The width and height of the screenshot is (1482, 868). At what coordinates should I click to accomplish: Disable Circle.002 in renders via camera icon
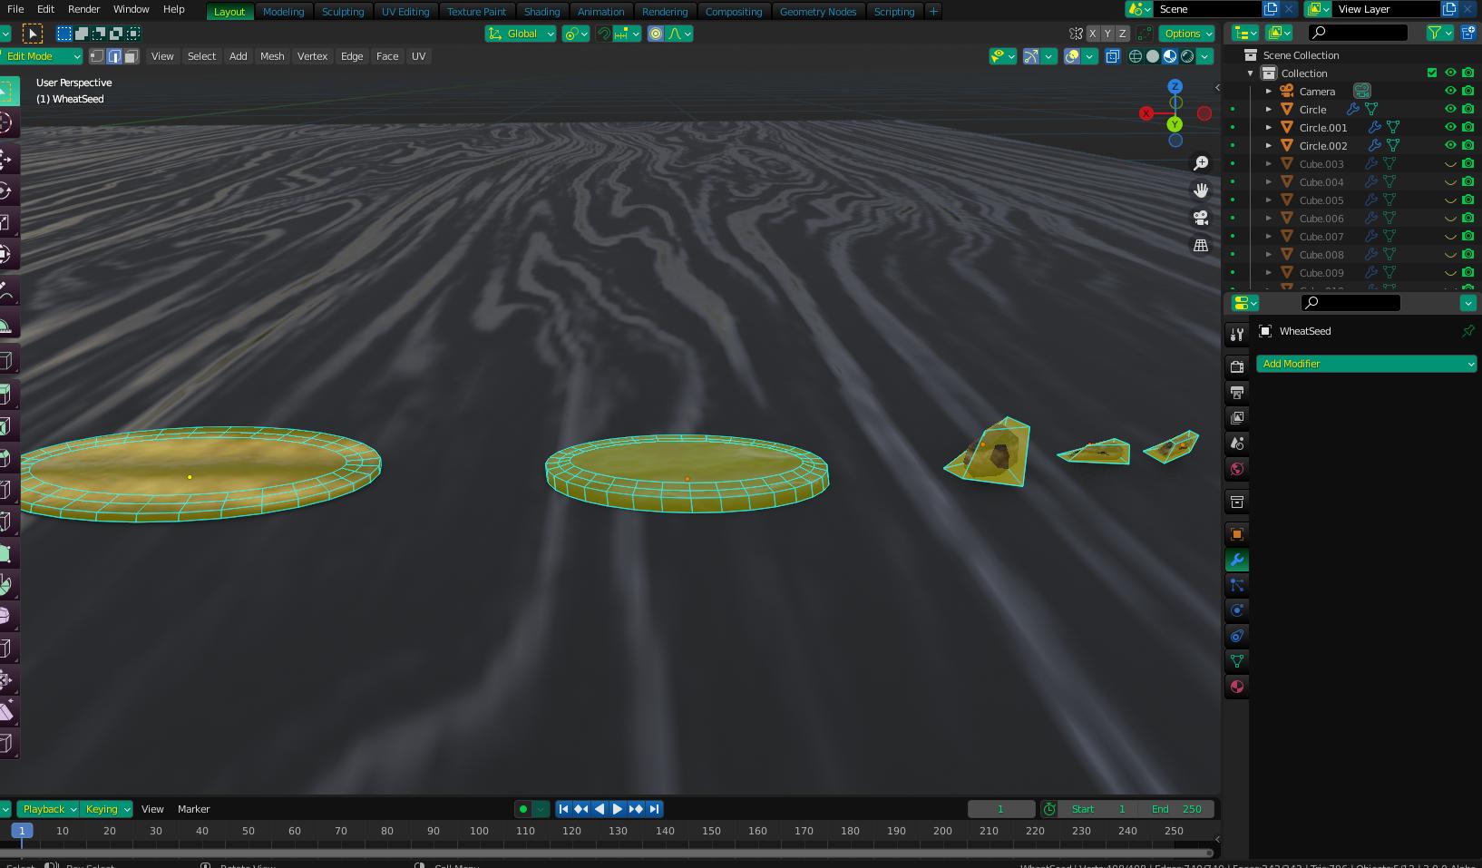click(1467, 145)
